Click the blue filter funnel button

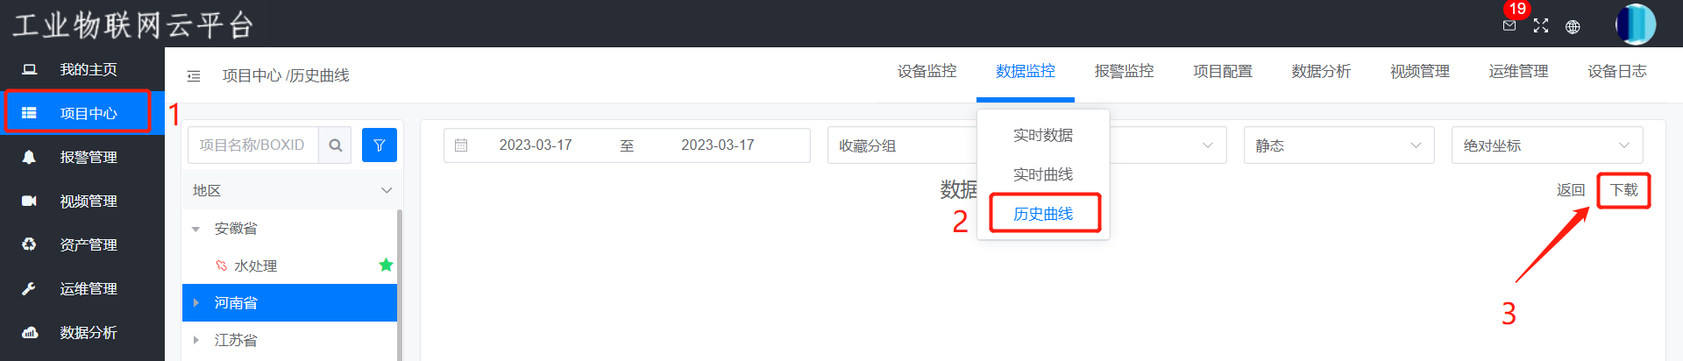point(380,145)
